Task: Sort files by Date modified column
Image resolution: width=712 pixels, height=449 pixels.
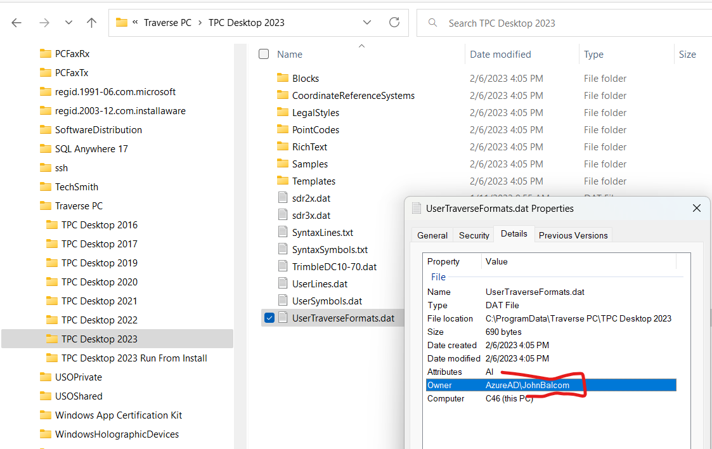Action: 500,55
